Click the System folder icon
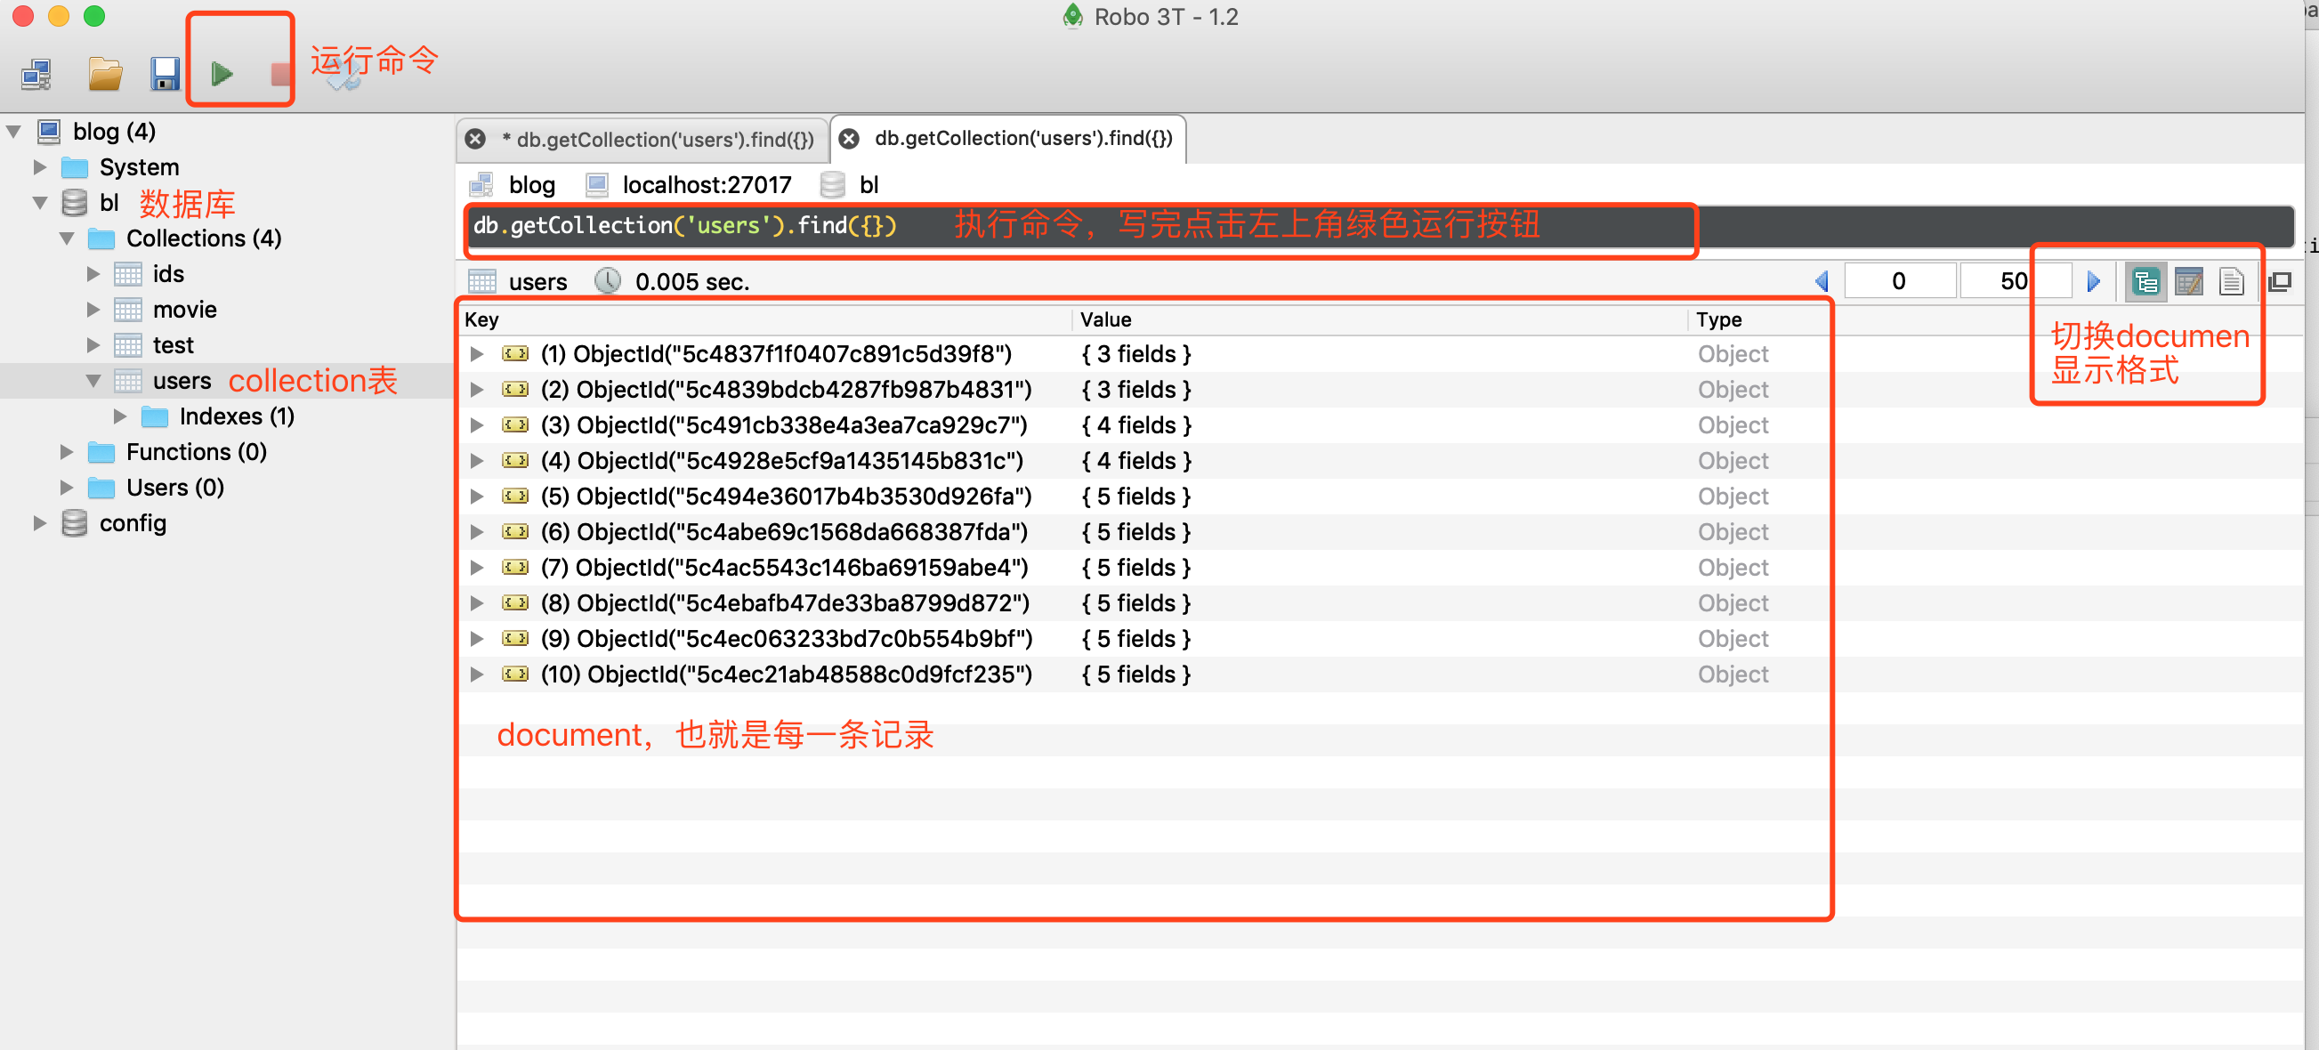 [x=75, y=167]
